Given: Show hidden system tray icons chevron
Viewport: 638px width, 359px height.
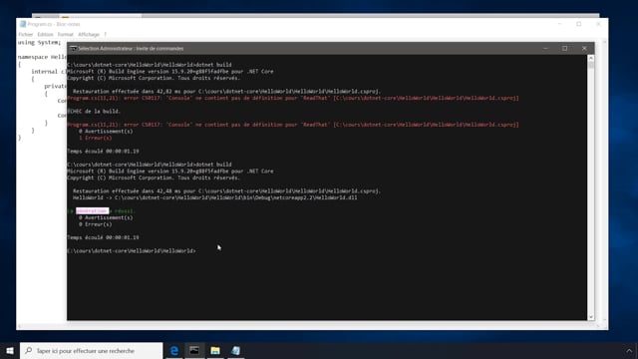Looking at the screenshot, I should pyautogui.click(x=629, y=350).
